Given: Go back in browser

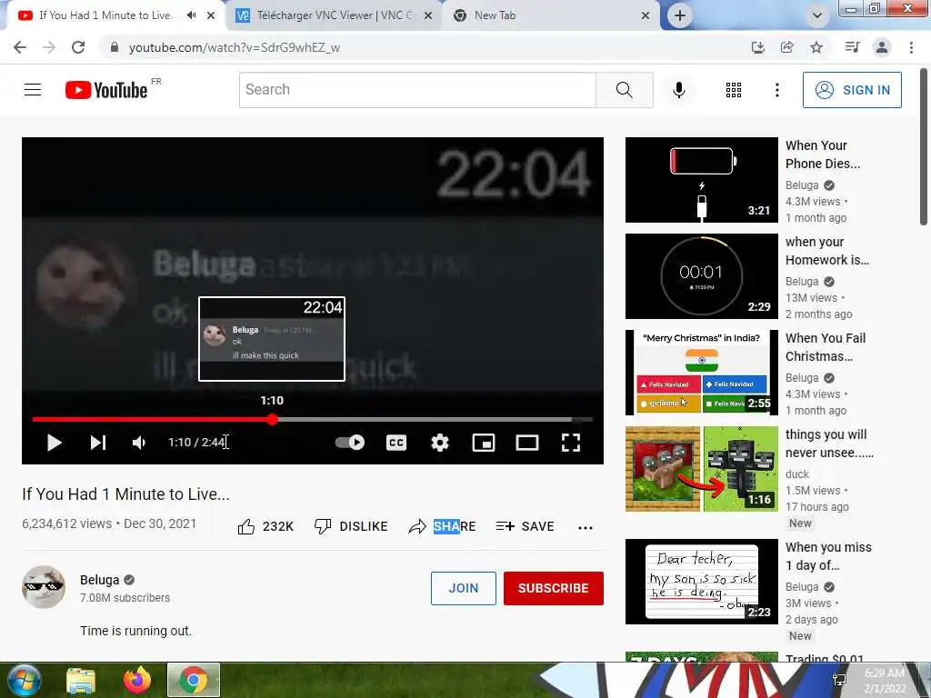Looking at the screenshot, I should (x=20, y=47).
